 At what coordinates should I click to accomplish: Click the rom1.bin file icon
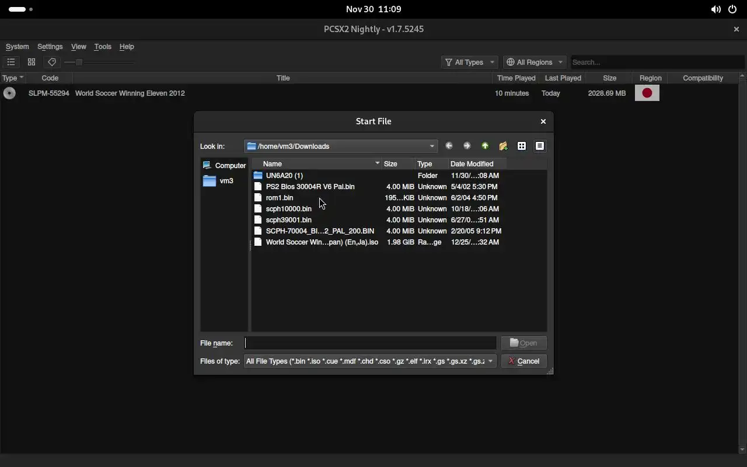pyautogui.click(x=258, y=198)
